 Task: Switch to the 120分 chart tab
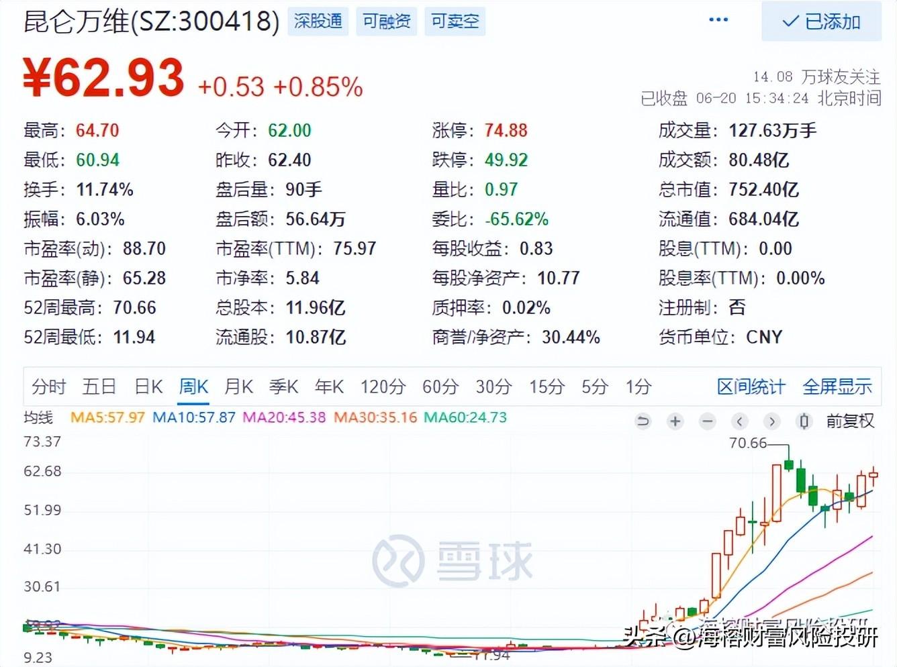383,387
